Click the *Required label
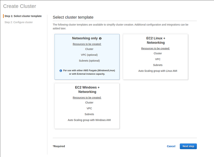Image resolution: width=214 pixels, height=157 pixels. [59, 146]
